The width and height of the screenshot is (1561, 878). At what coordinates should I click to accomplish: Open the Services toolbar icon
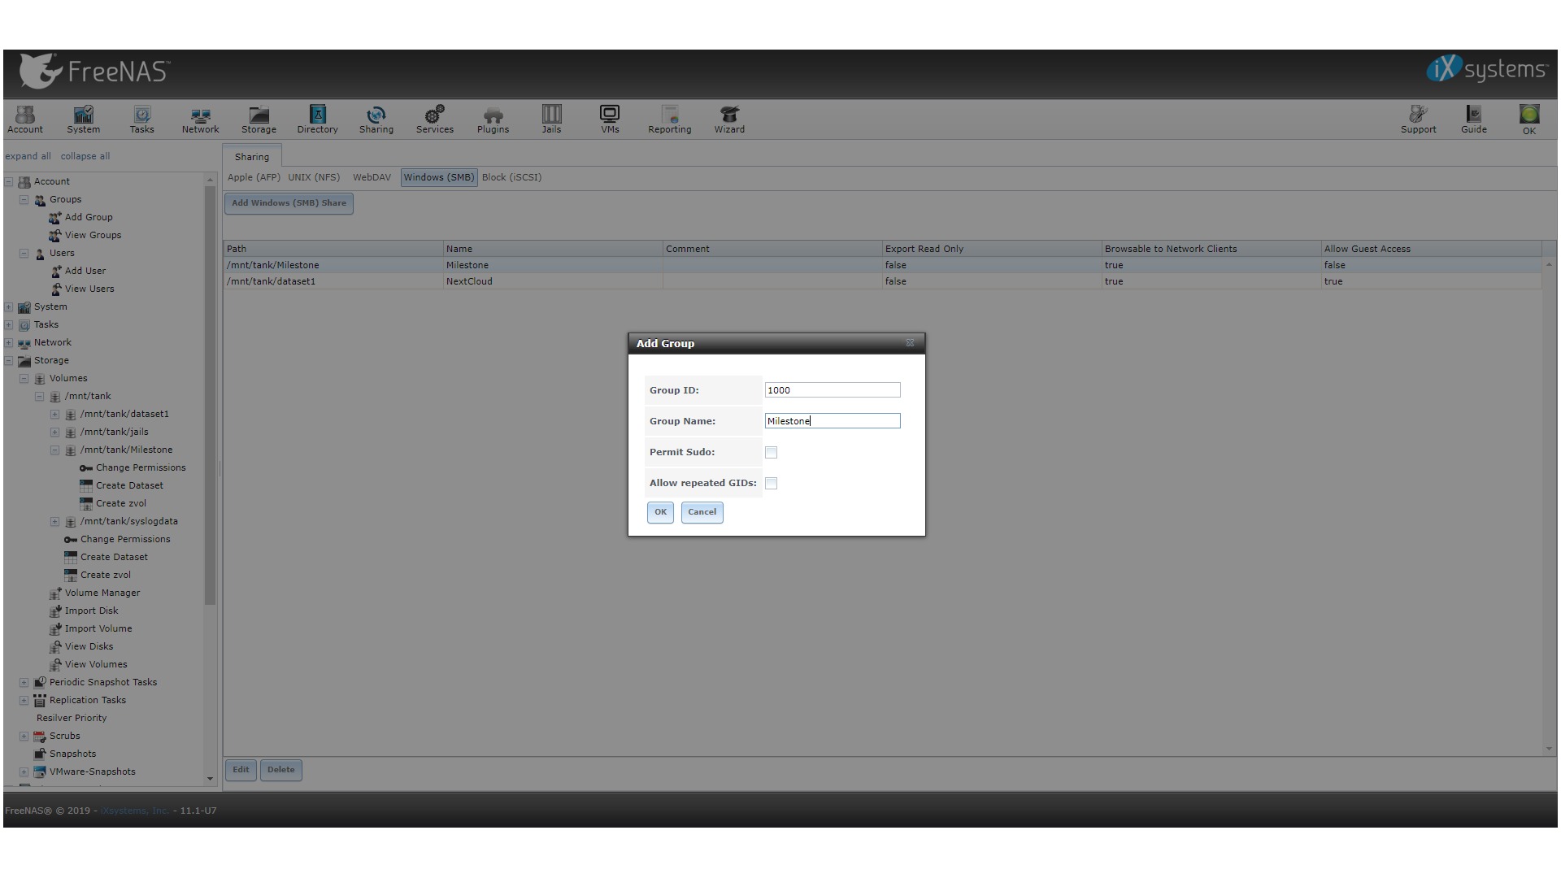point(435,119)
